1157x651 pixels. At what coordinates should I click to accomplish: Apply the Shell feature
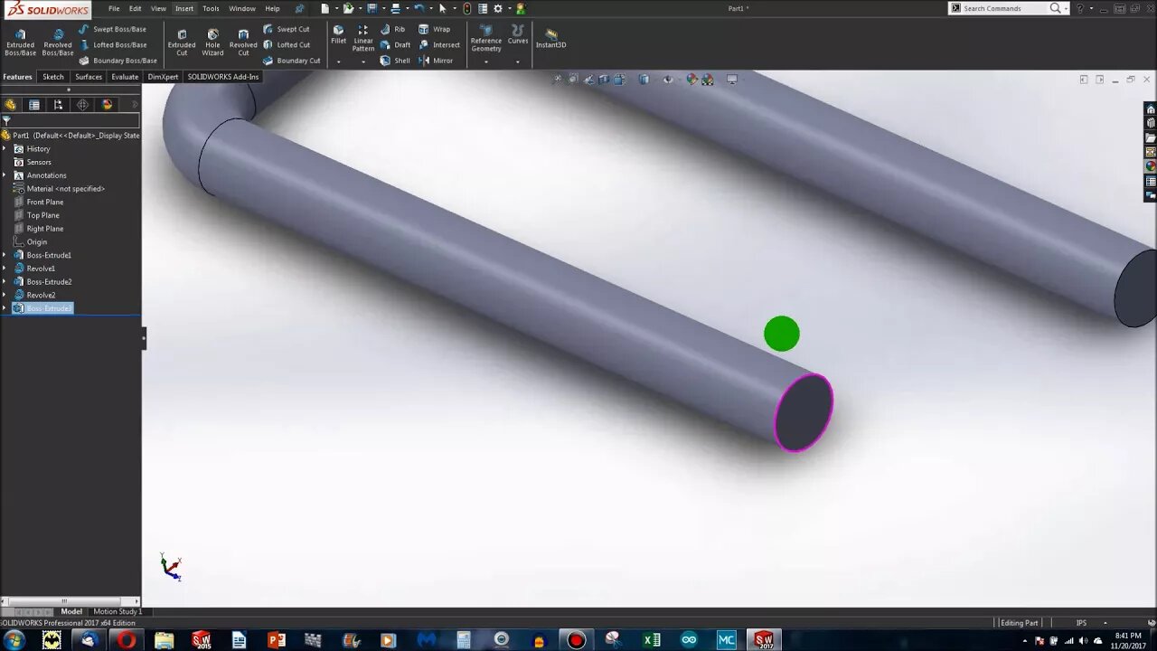(395, 61)
